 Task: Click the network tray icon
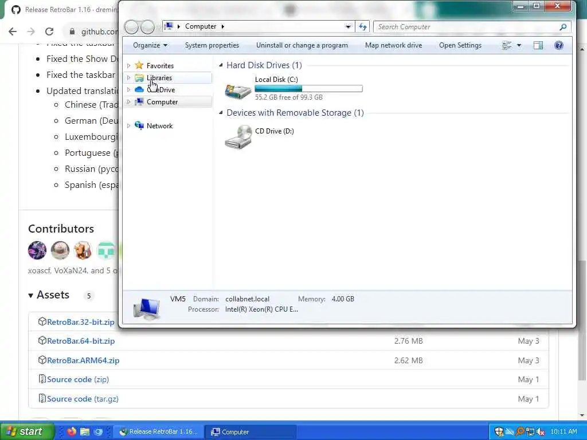(530, 432)
